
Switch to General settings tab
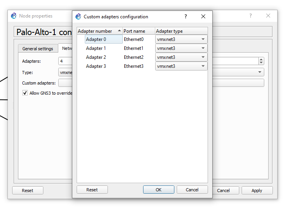(x=38, y=49)
